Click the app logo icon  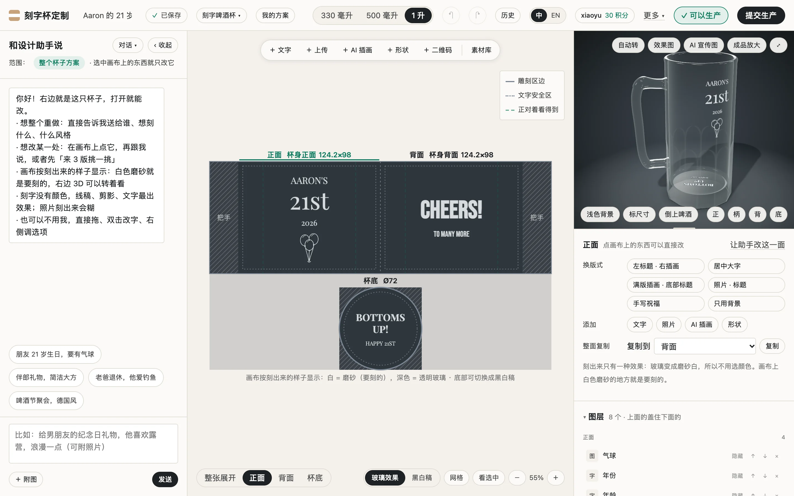coord(14,15)
